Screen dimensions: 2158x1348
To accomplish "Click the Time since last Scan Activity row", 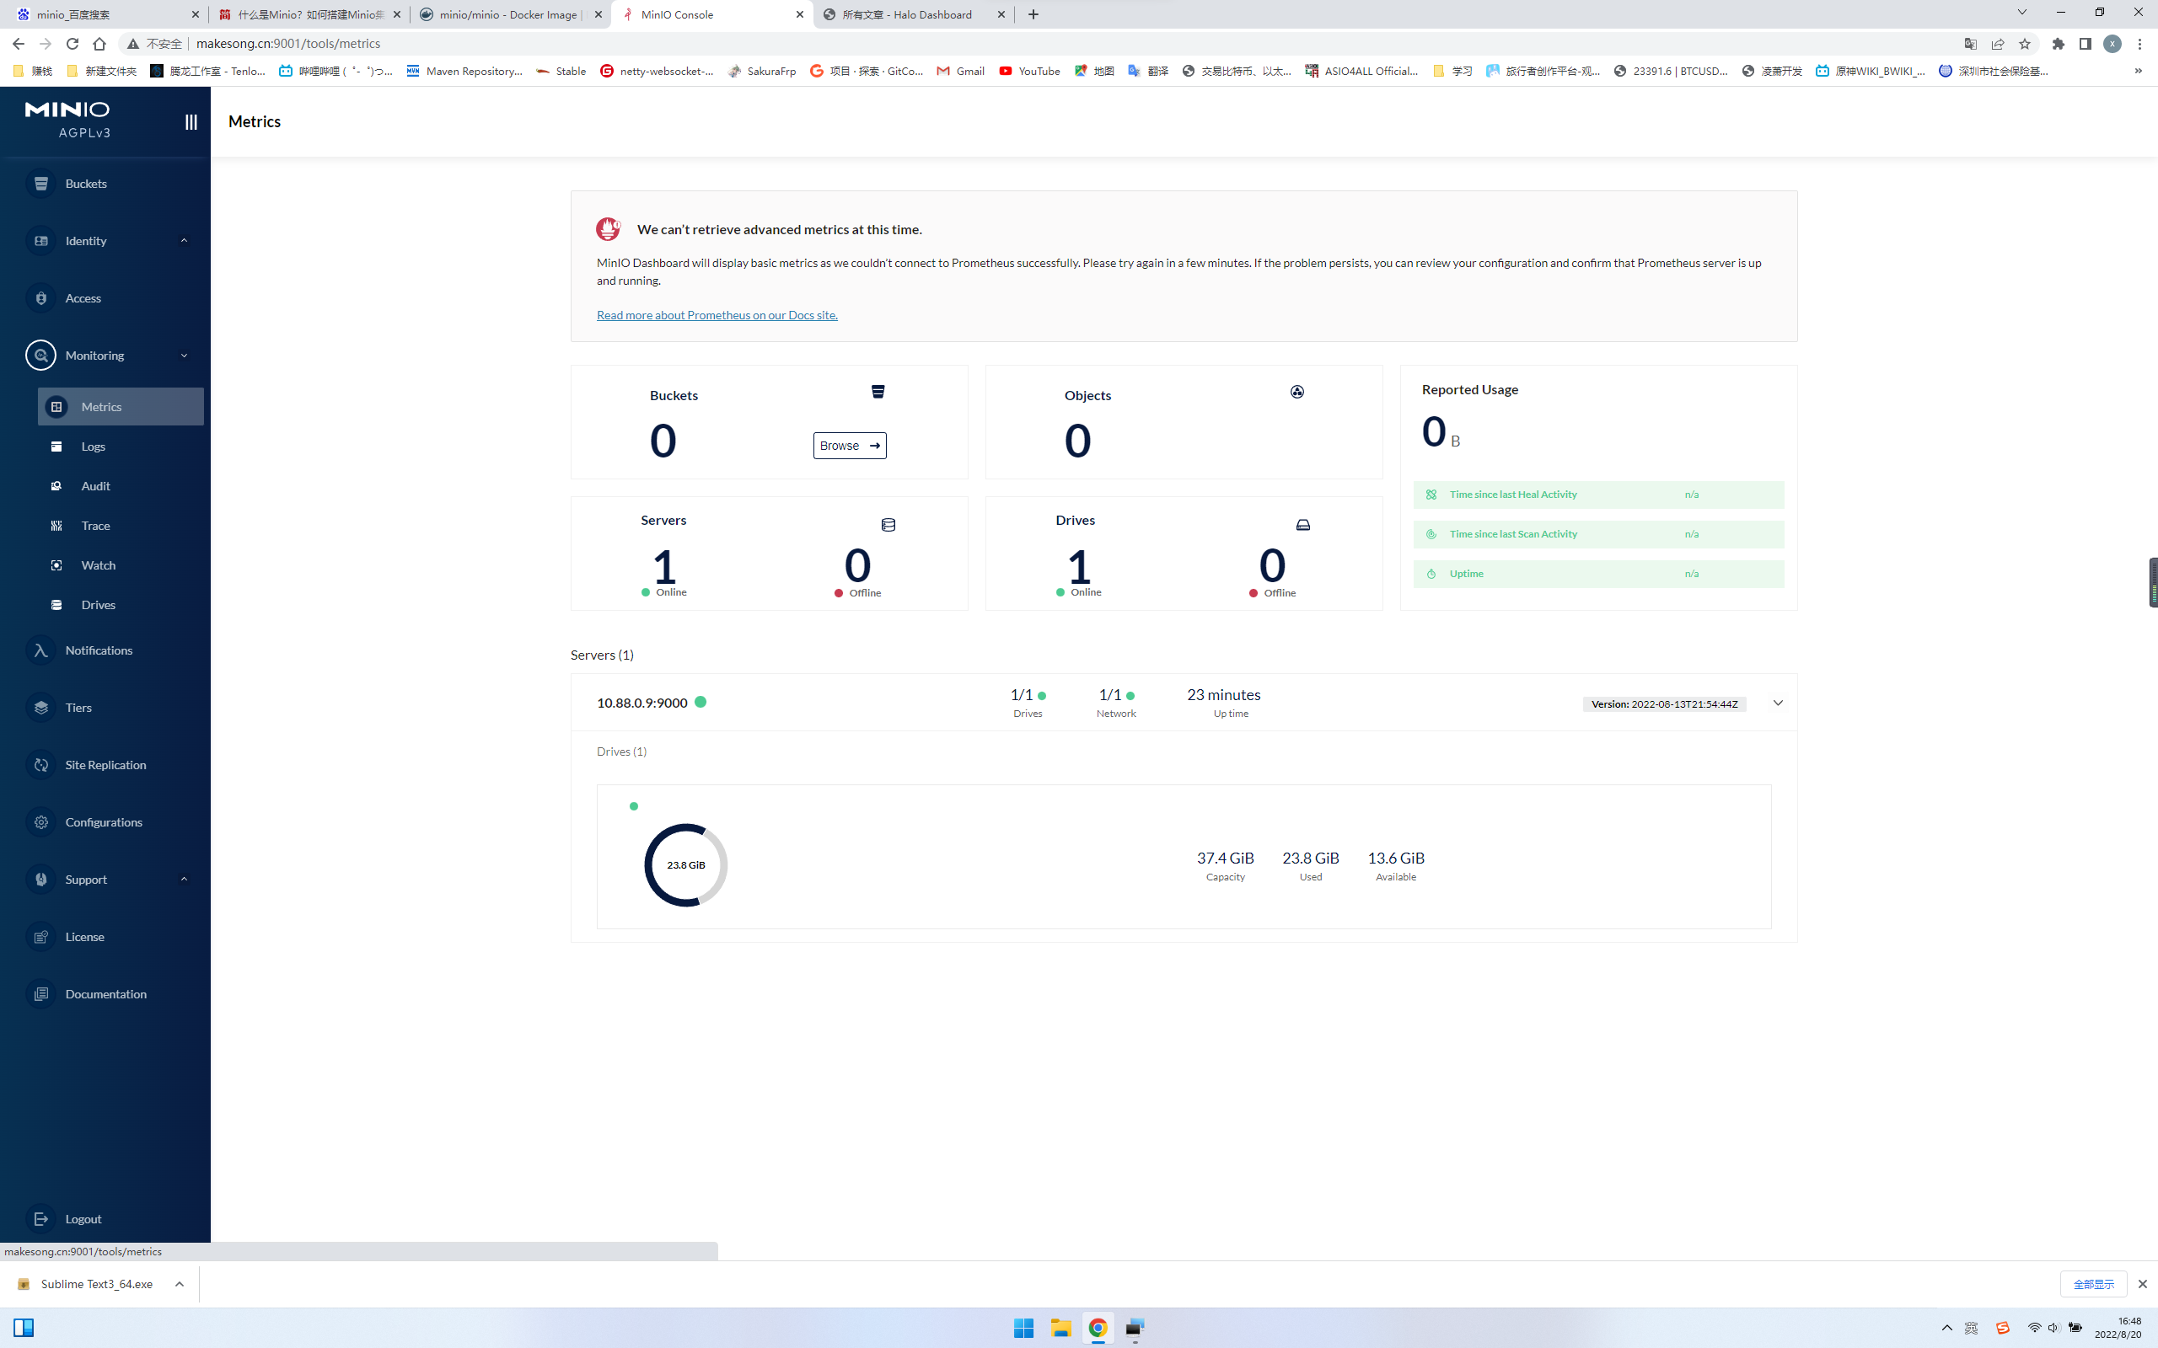I will [1598, 534].
